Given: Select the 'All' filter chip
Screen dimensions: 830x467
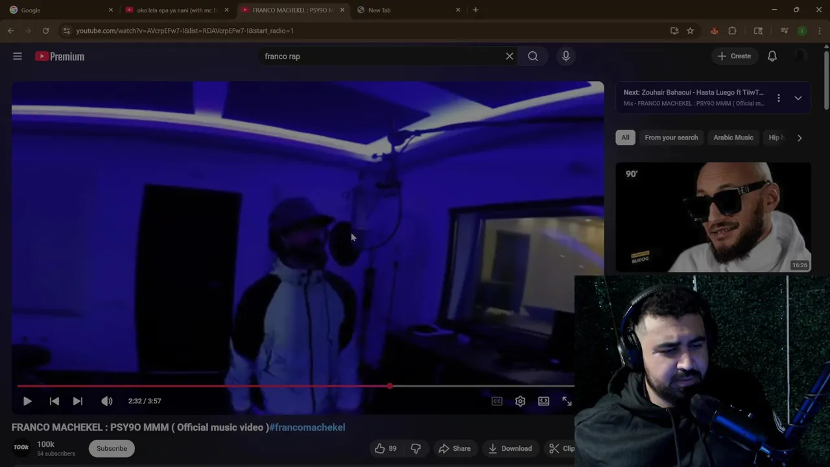Looking at the screenshot, I should point(625,138).
